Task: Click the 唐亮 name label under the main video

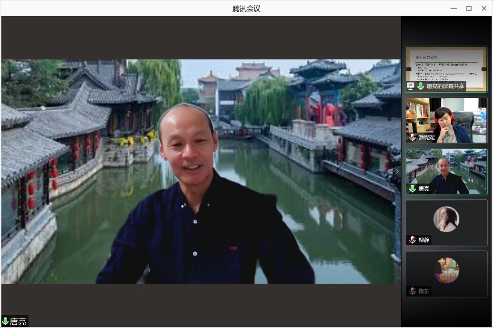Action: (18, 322)
